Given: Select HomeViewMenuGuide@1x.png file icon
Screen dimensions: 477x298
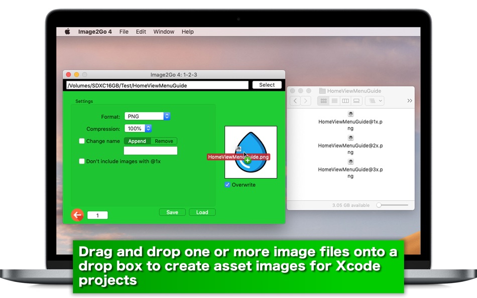Looking at the screenshot, I should pos(350,114).
